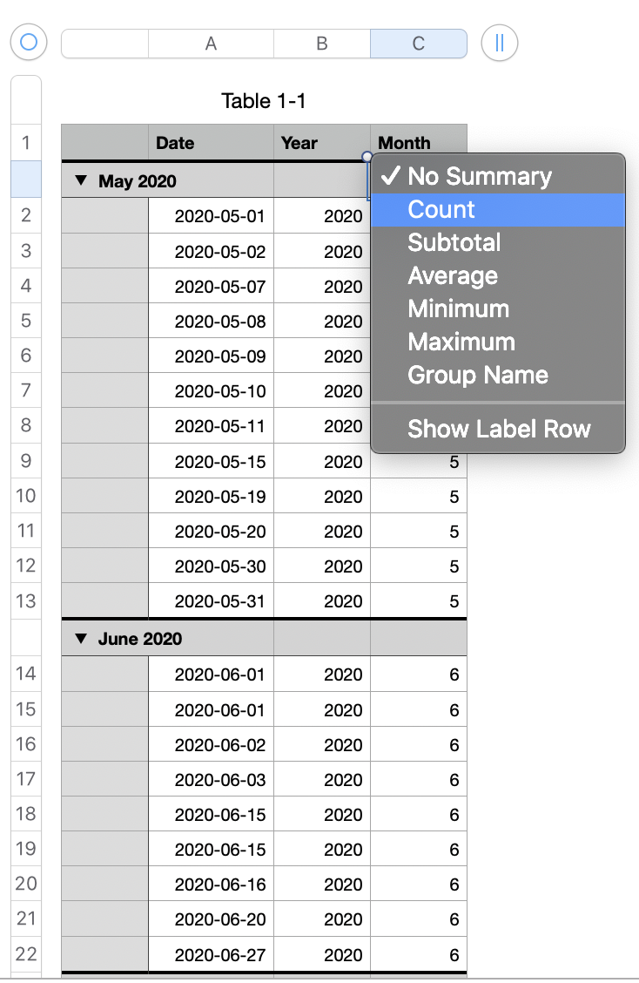Click Show Label Row
639x983 pixels.
coord(496,429)
